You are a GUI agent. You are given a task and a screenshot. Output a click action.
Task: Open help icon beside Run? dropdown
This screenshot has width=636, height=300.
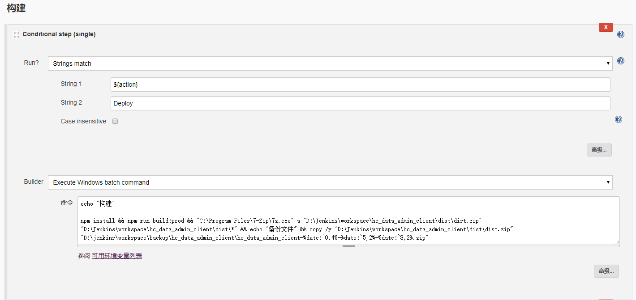620,61
